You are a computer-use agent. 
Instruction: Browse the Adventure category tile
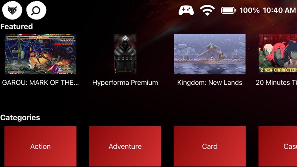tap(125, 146)
